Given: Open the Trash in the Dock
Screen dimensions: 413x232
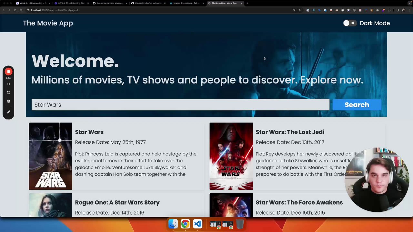Looking at the screenshot, I should [240, 224].
